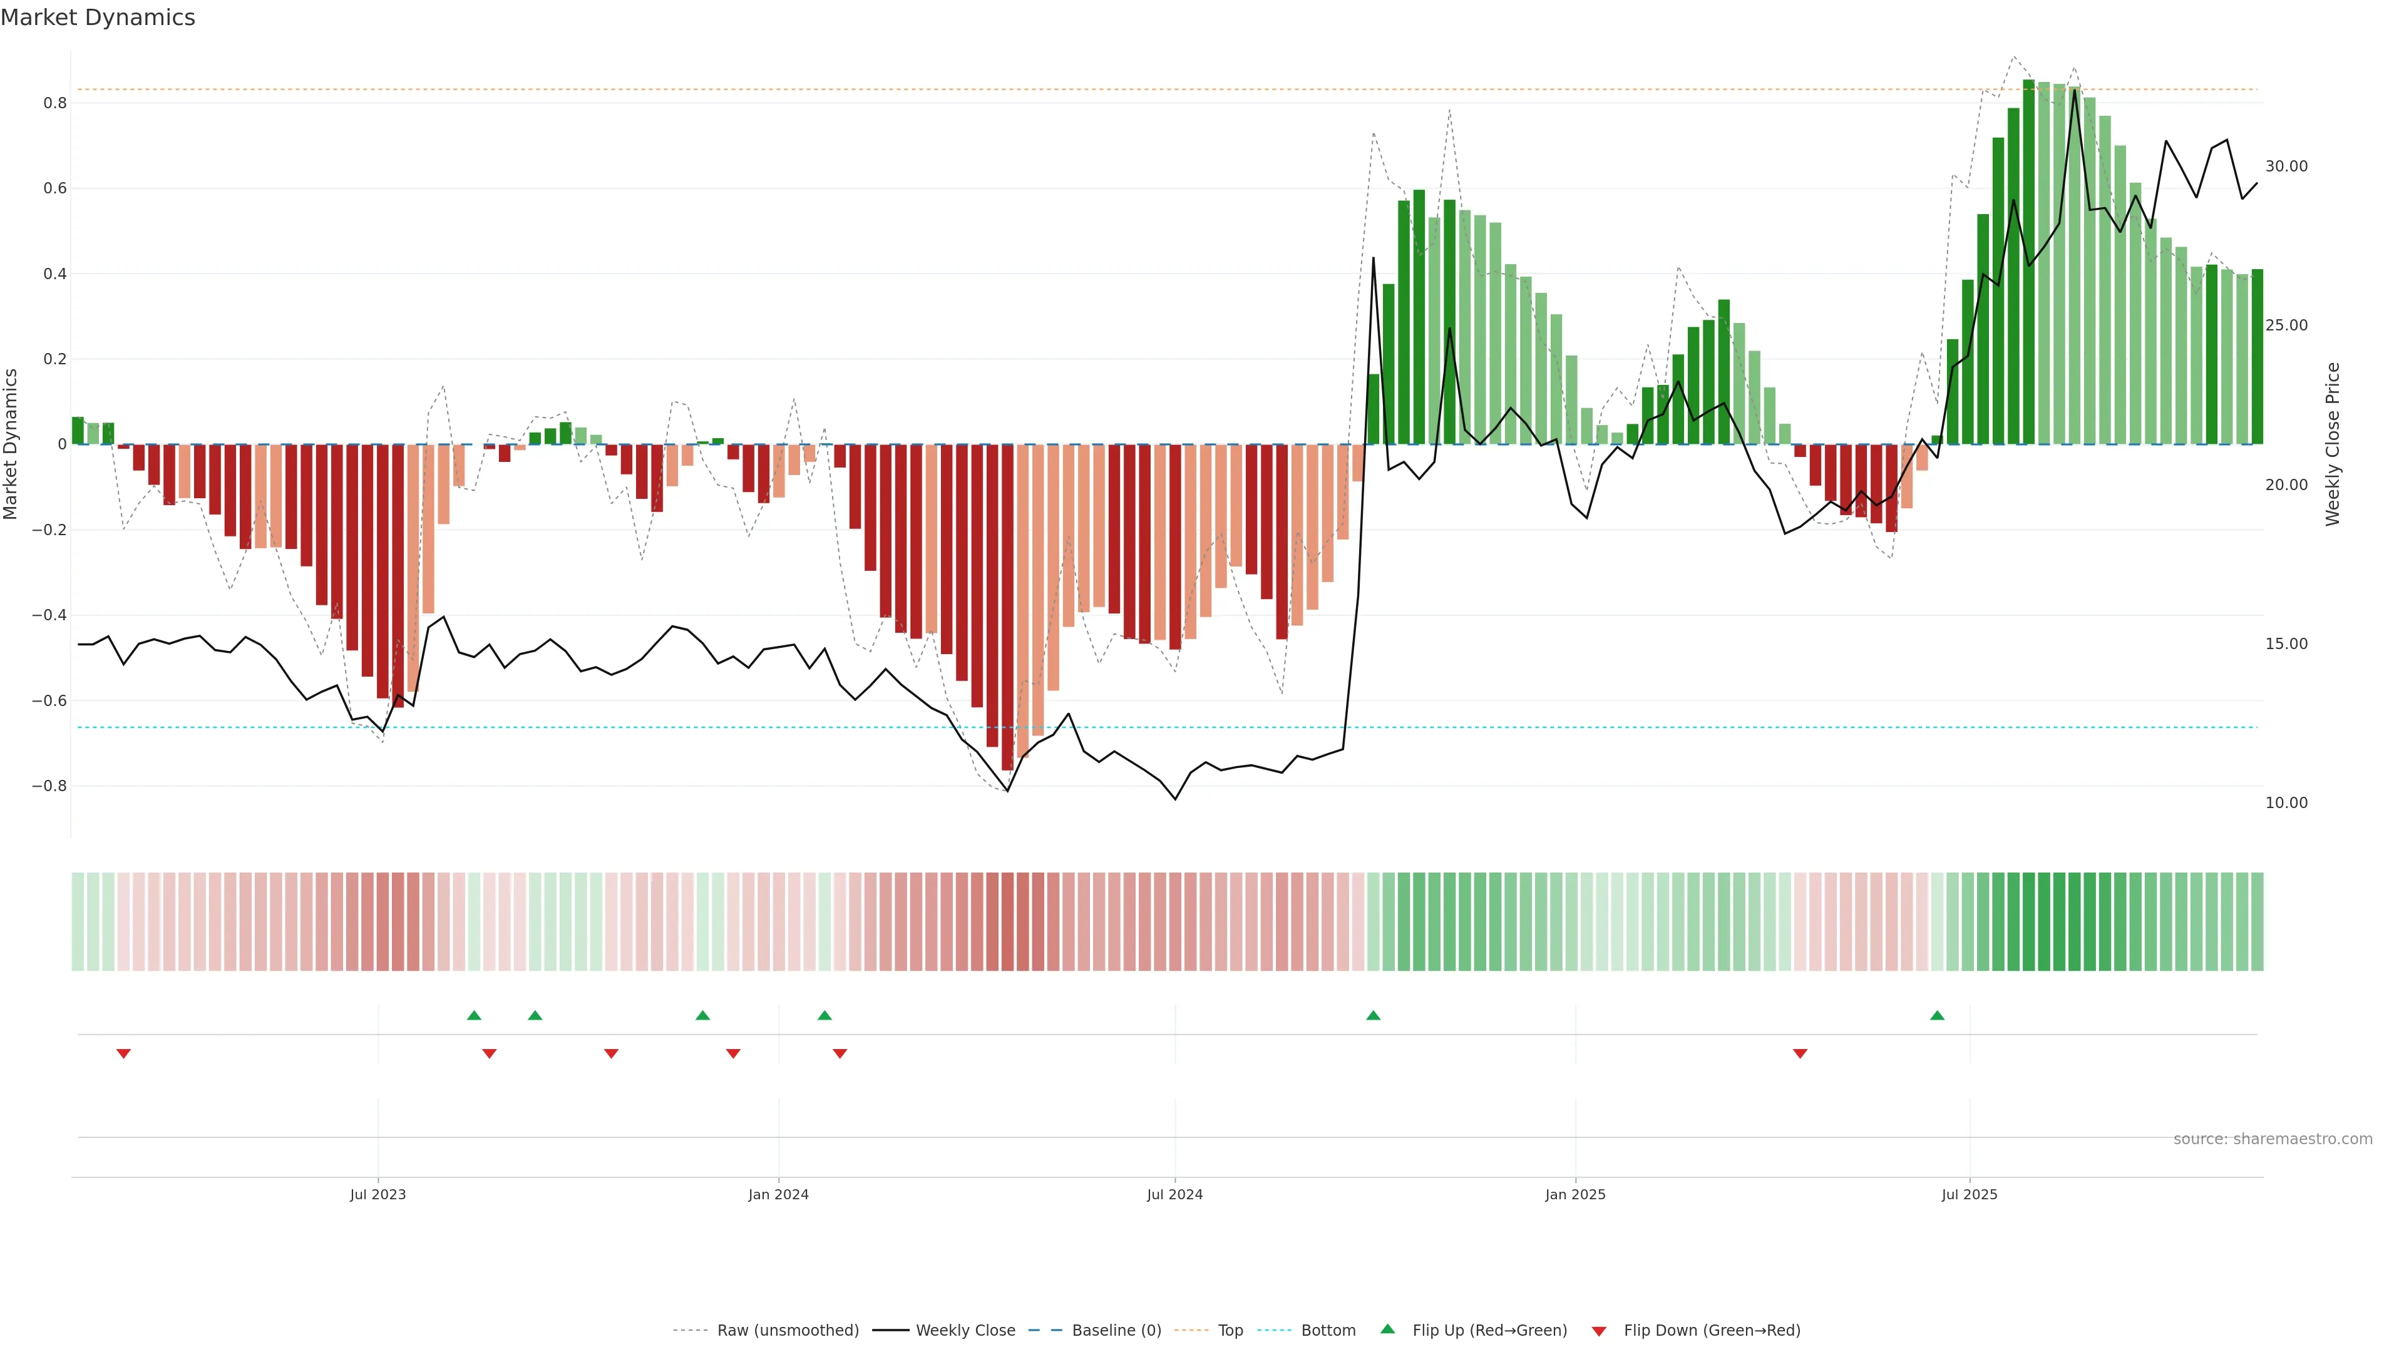Click the 30.00 price axis tick label

point(2286,167)
